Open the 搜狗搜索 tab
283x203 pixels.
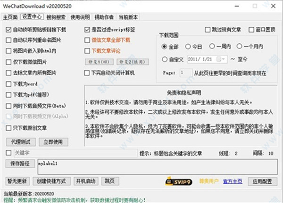coord(56,17)
